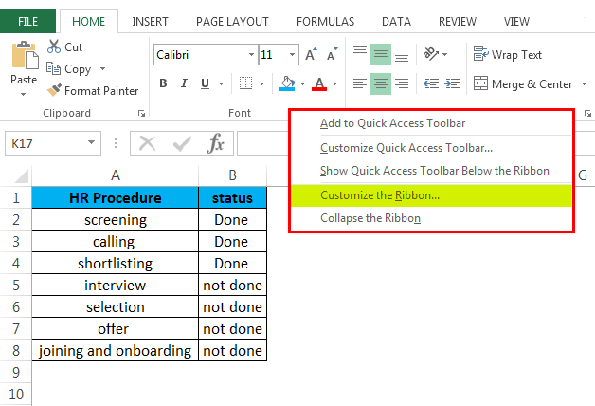Toggle Middle Align icon
This screenshot has width=595, height=406.
click(x=381, y=55)
